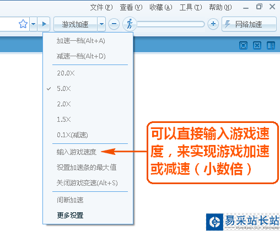The width and height of the screenshot is (280, 231).
Task: Toggle 间断加速 in the menu
Action: (88, 200)
